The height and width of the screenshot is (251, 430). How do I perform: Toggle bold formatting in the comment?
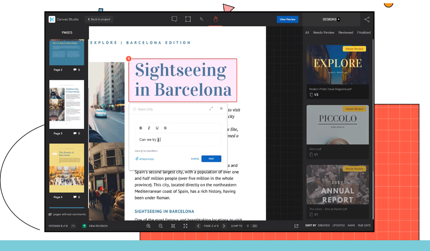coord(141,128)
